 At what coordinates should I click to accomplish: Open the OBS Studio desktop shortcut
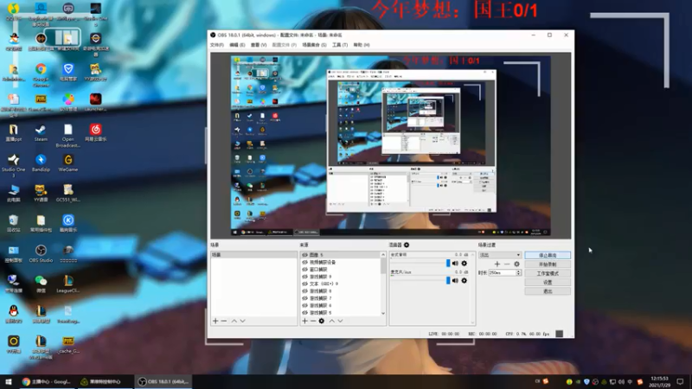pos(41,253)
